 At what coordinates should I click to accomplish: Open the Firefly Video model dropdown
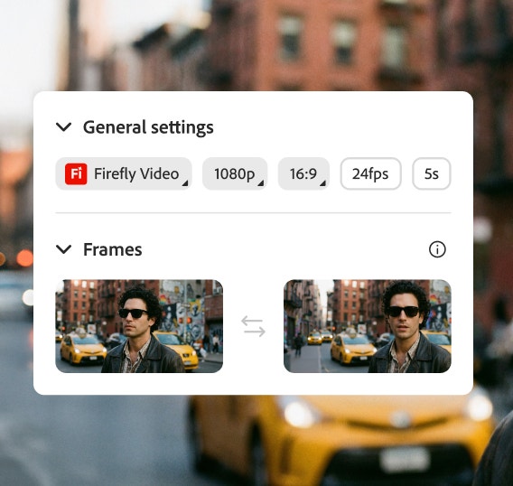124,173
